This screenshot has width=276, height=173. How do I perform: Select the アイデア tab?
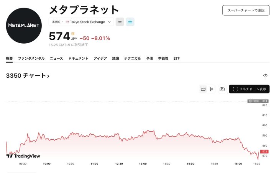point(100,59)
